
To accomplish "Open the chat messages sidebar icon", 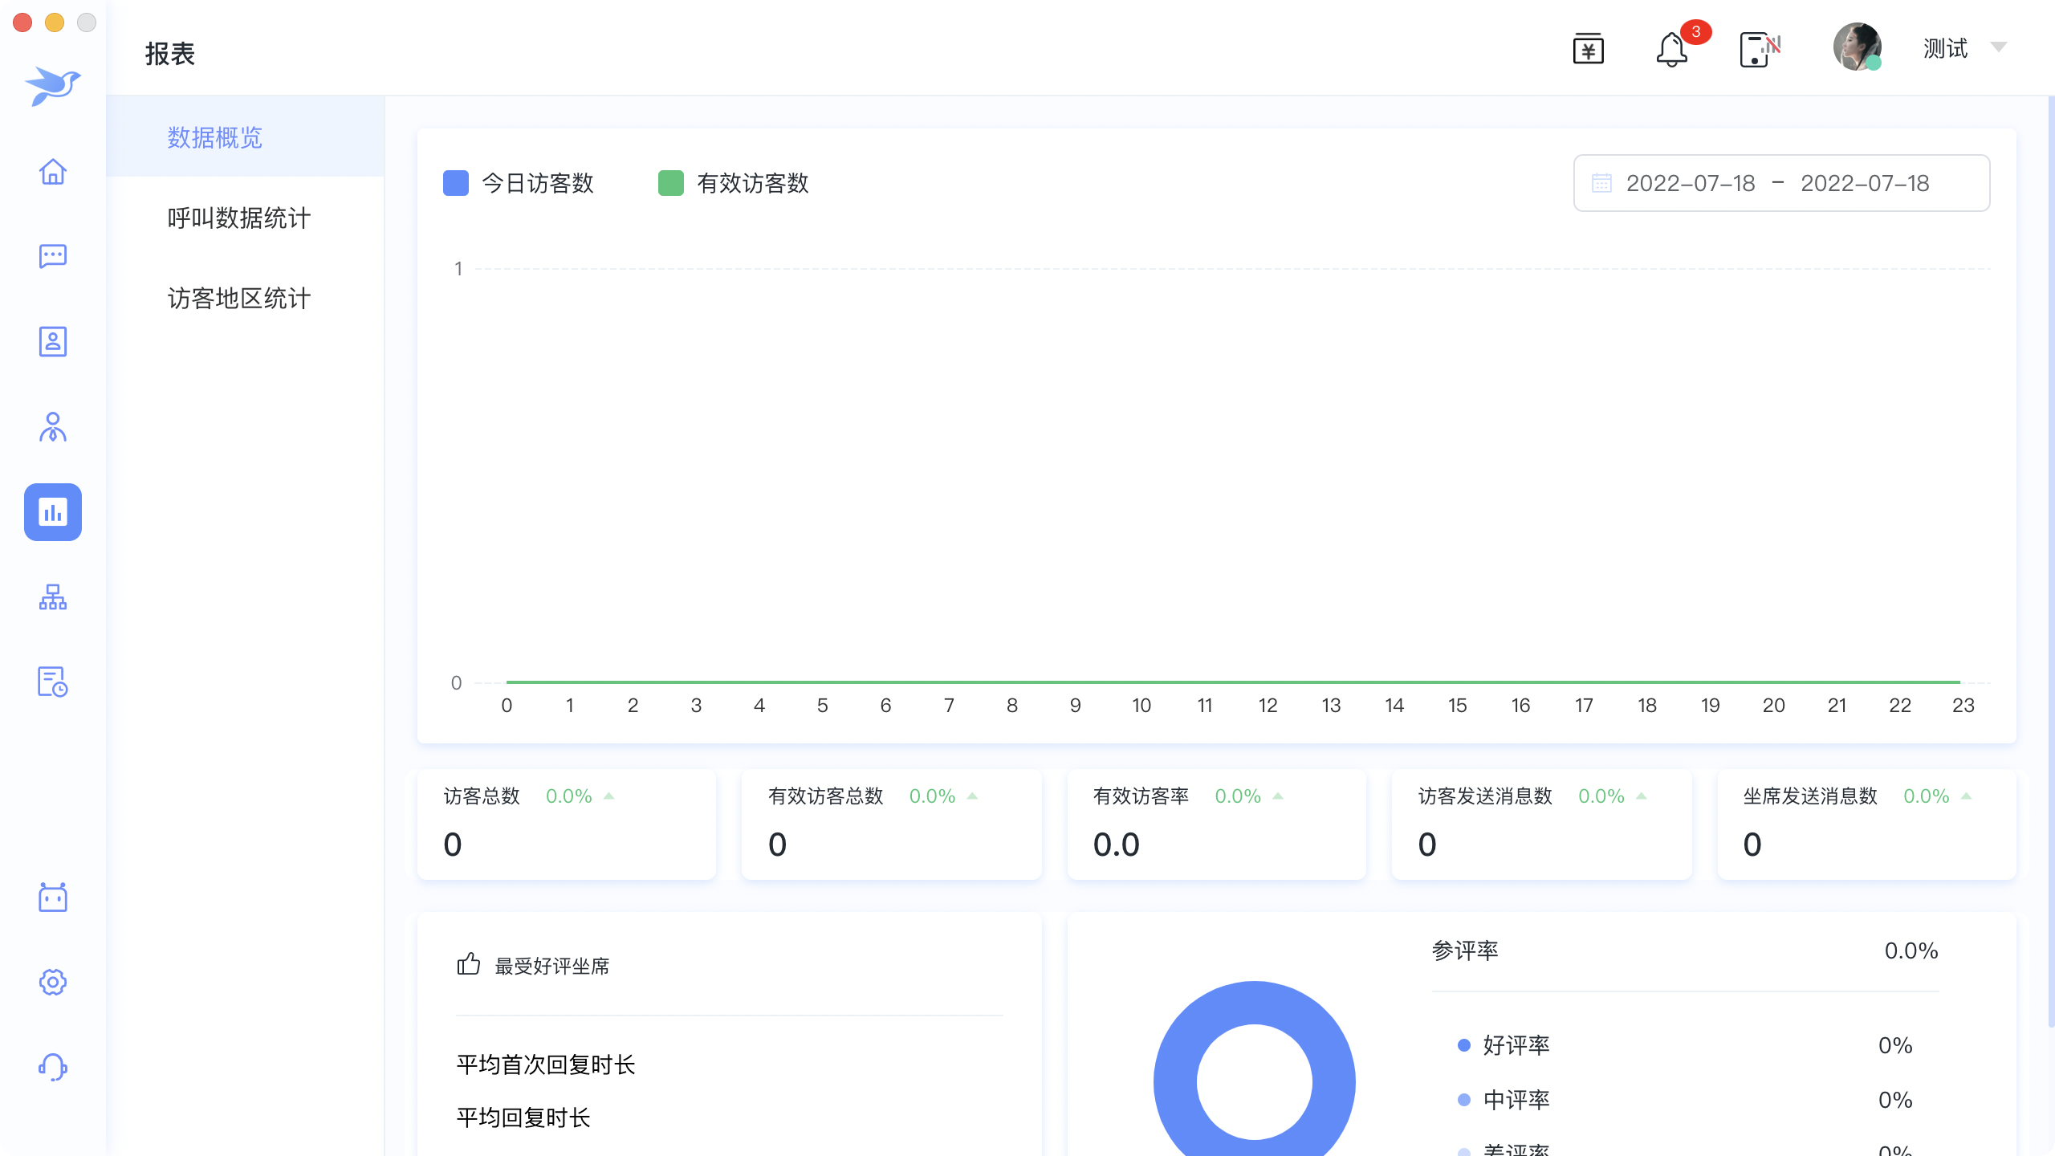I will click(x=53, y=256).
